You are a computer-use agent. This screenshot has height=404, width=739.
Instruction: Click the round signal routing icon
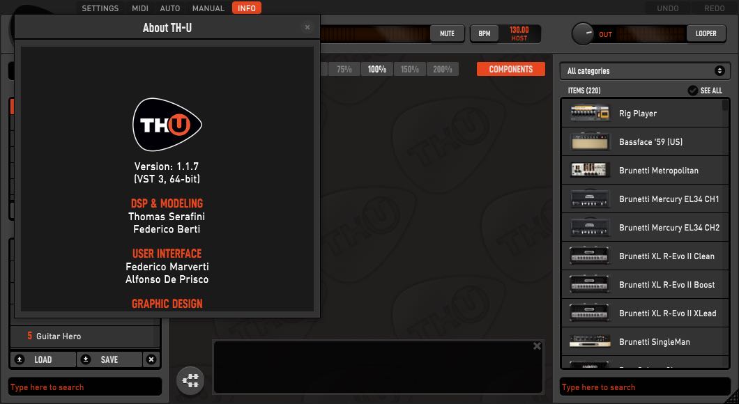click(x=190, y=380)
